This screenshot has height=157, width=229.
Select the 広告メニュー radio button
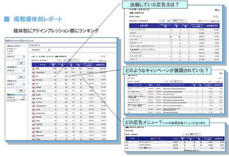pos(8,48)
